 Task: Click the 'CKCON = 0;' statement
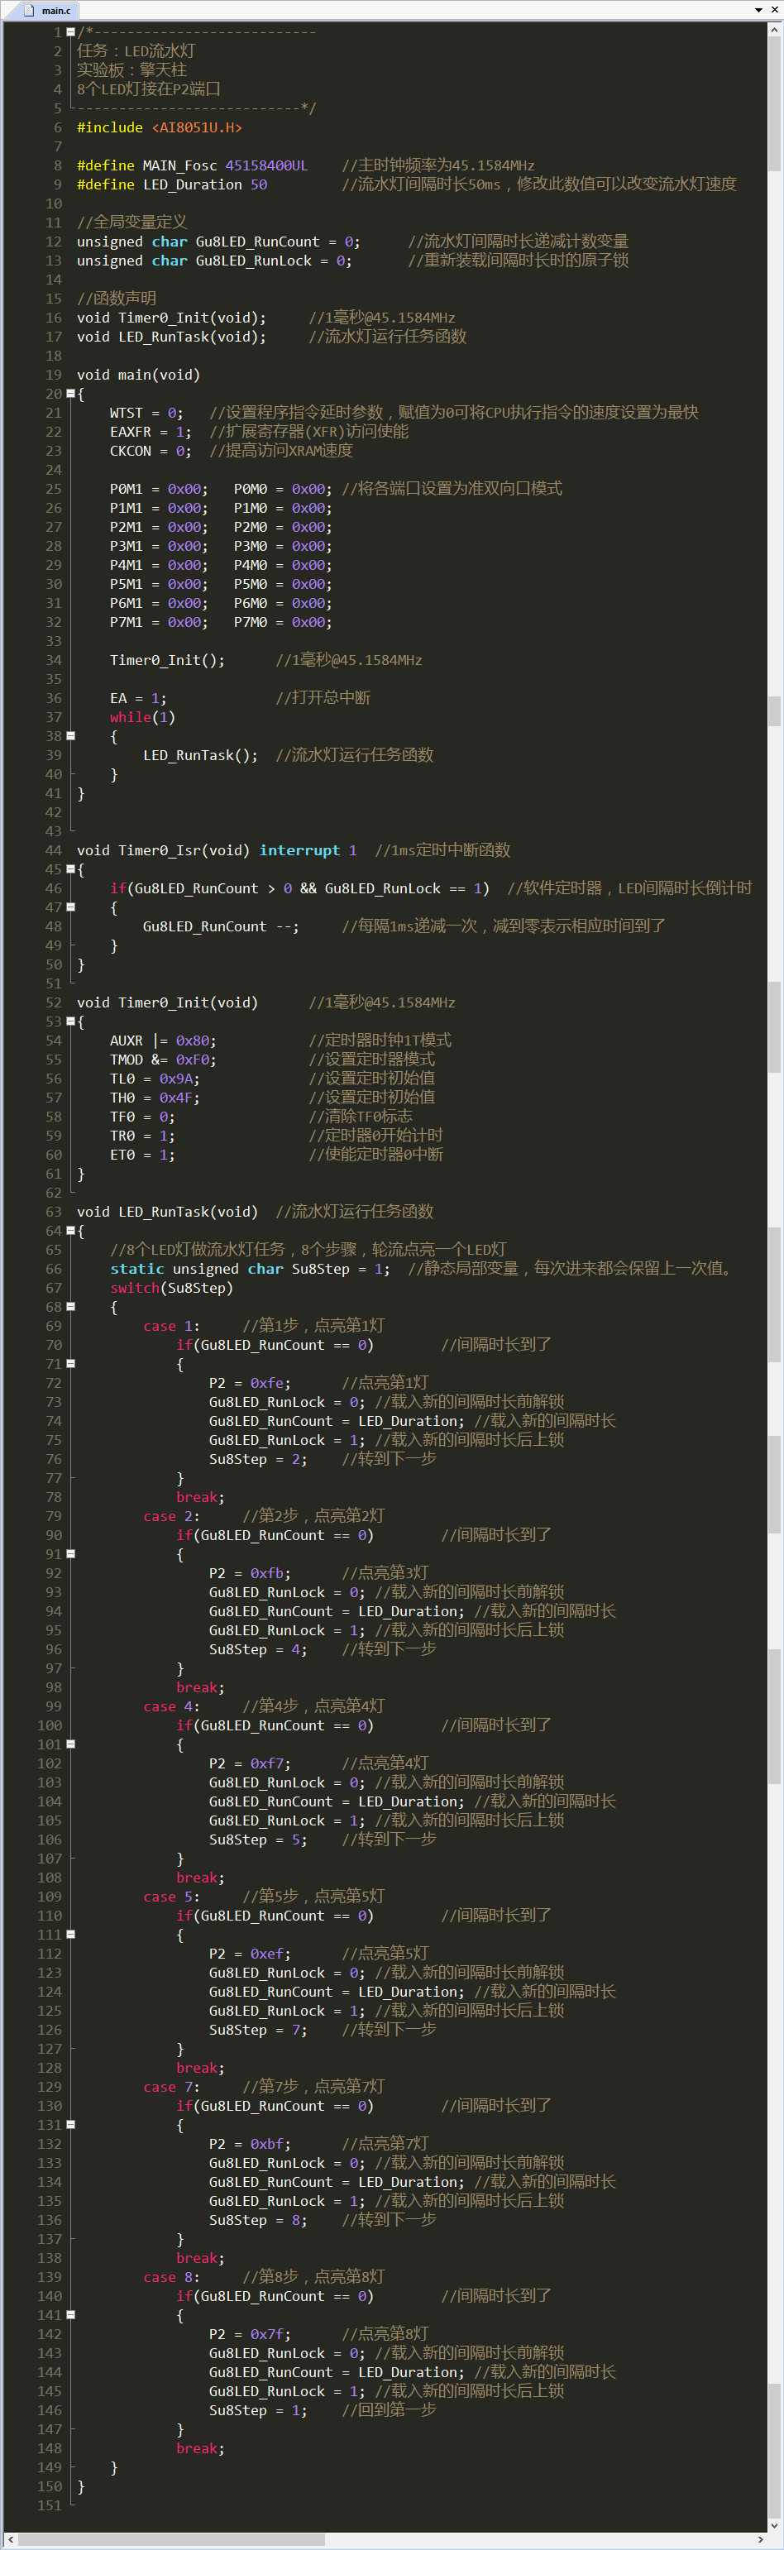pos(151,451)
